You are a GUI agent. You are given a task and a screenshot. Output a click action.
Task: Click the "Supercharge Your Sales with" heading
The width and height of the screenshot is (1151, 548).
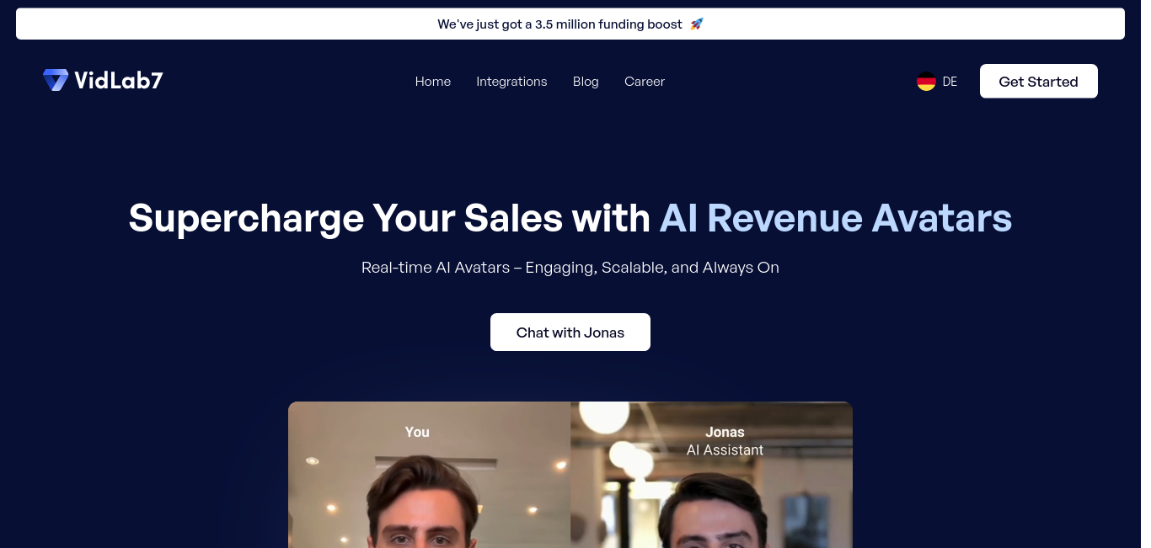pos(389,218)
